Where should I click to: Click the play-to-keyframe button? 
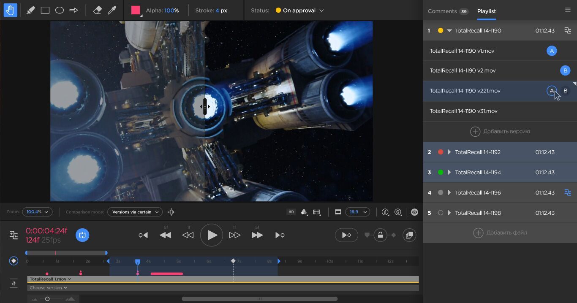(346, 235)
